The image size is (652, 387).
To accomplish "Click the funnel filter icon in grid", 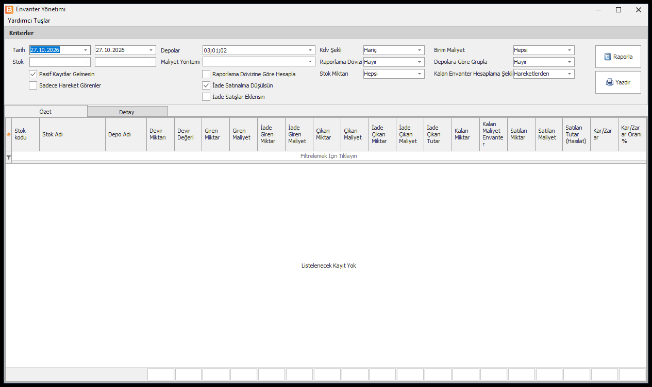I will tap(8, 156).
